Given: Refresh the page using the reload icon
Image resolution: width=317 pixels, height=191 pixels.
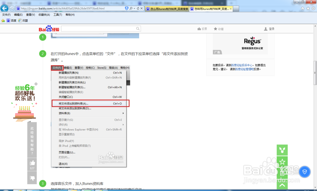Looking at the screenshot, I should 138,9.
